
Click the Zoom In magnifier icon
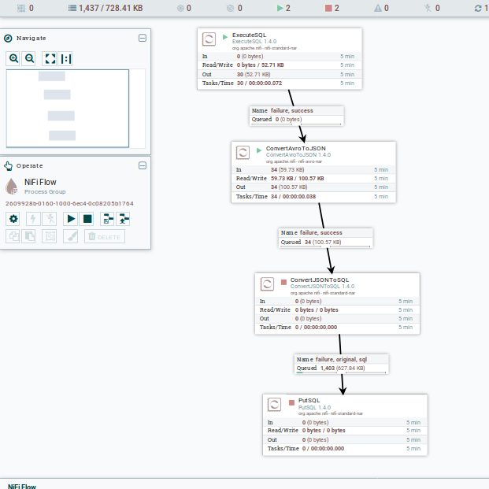click(x=13, y=58)
